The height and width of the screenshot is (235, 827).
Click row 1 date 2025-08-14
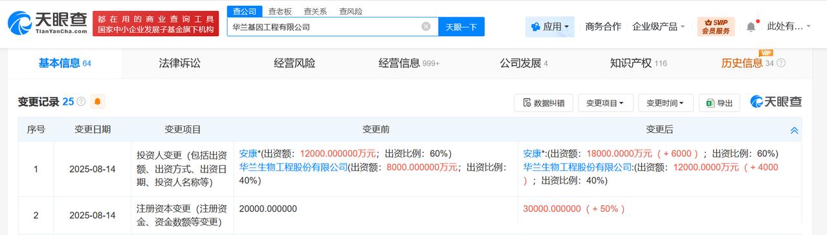(x=93, y=169)
